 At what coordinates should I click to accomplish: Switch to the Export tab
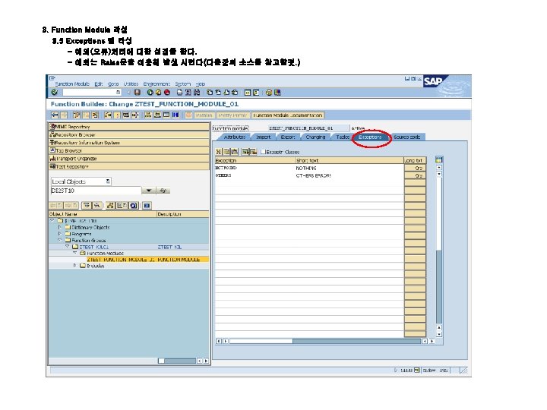(288, 137)
